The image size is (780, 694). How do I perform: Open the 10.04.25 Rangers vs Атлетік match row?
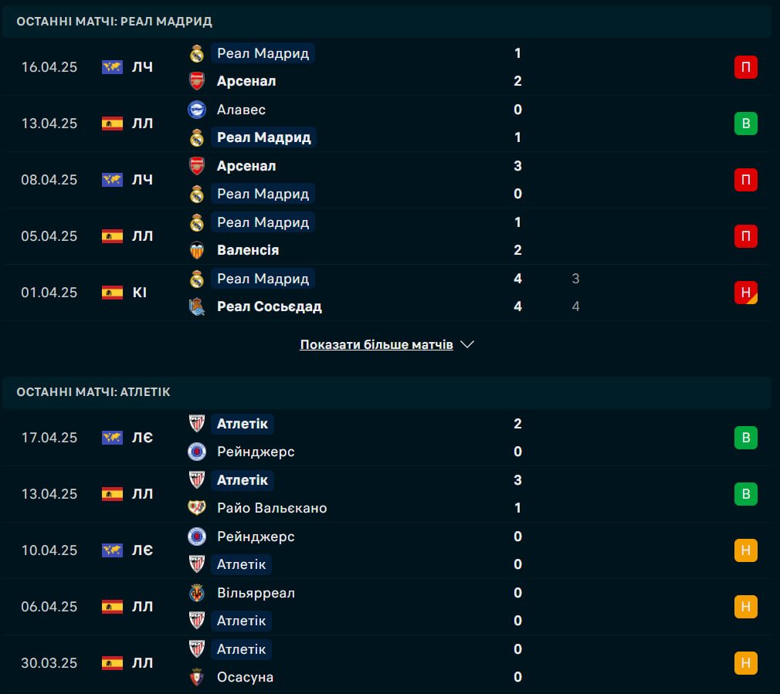[387, 550]
